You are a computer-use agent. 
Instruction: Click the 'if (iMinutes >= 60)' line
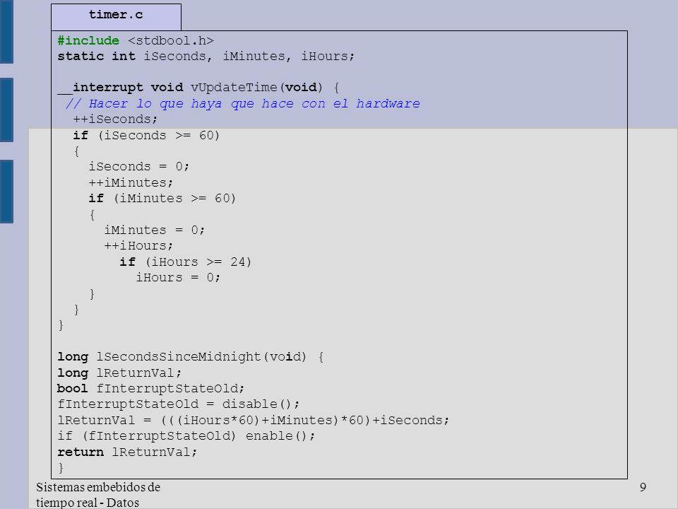[162, 198]
